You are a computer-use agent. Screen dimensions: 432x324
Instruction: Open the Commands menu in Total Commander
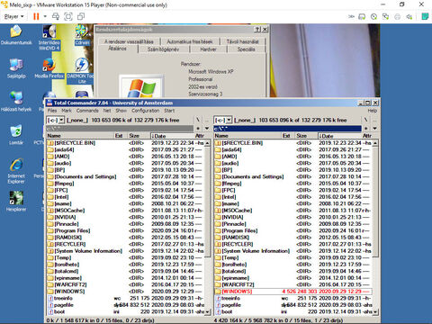point(87,111)
